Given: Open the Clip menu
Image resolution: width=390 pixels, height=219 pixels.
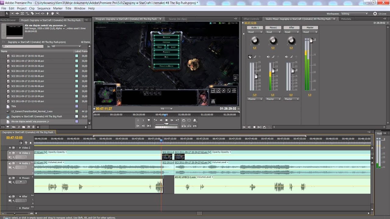Looking at the screenshot, I should 32,9.
